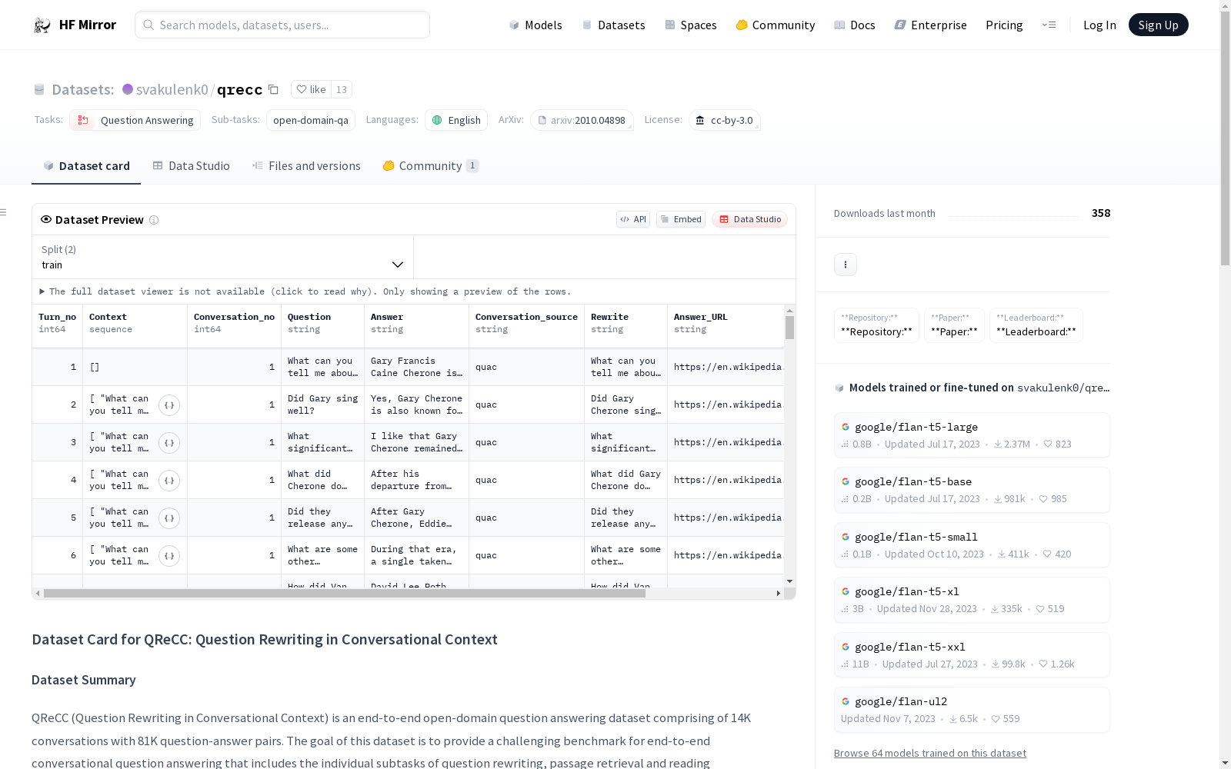Click the cc-by-3.0 license tag
Image resolution: width=1231 pixels, height=769 pixels.
point(725,120)
